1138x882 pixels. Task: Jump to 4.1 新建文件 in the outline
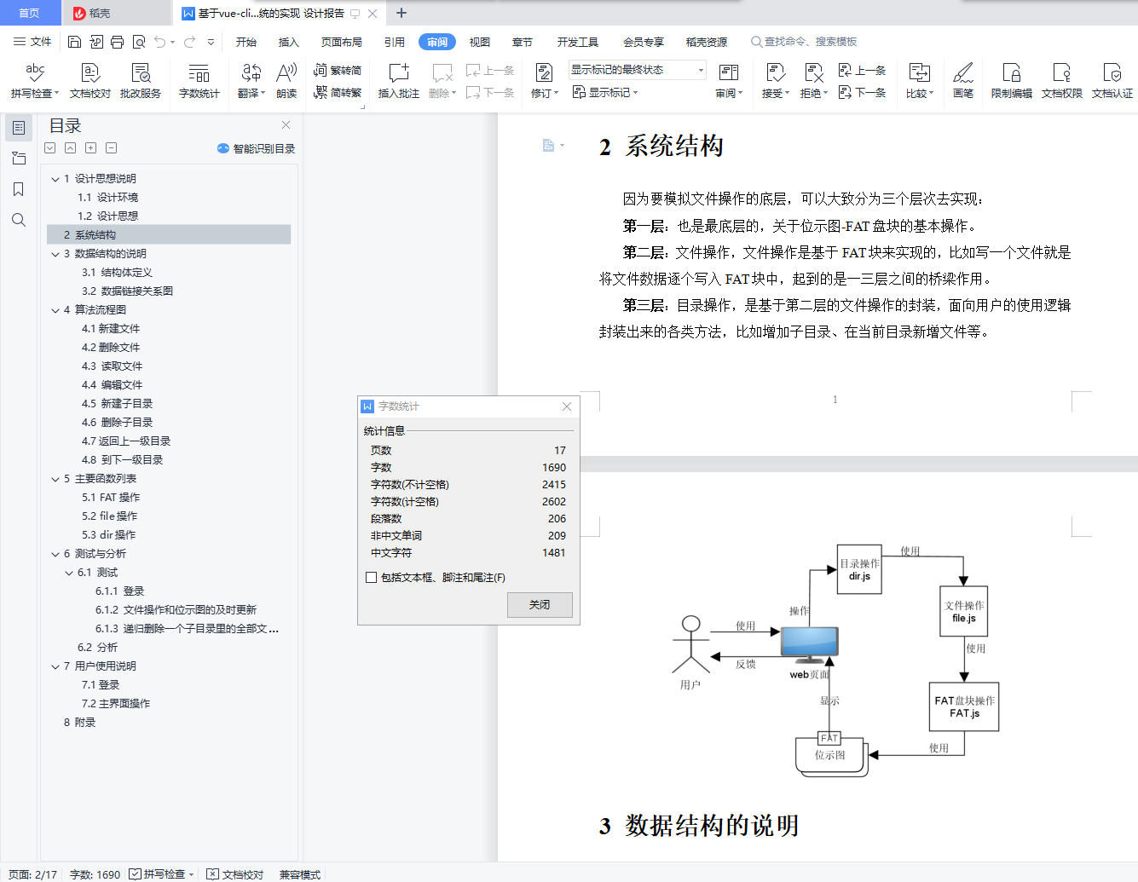click(x=111, y=329)
